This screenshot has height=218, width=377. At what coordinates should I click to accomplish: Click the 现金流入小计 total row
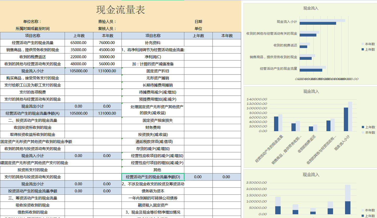pos(32,71)
